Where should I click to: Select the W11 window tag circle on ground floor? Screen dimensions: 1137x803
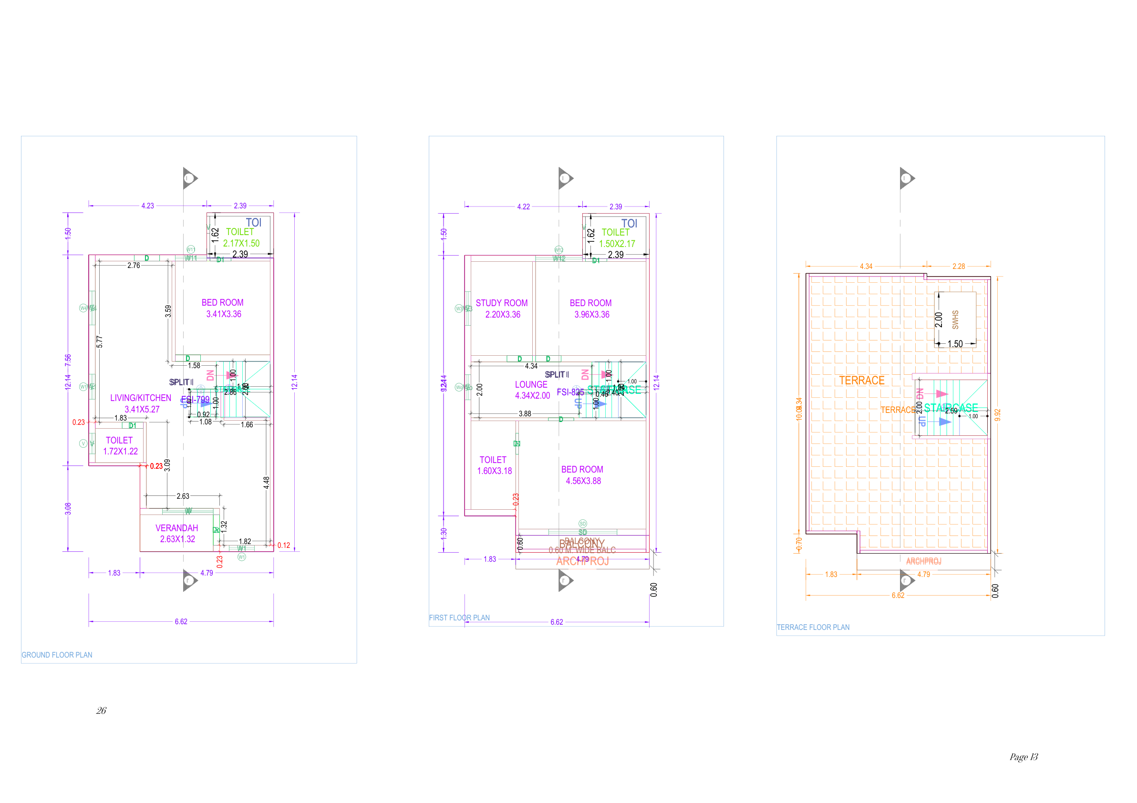pos(191,249)
